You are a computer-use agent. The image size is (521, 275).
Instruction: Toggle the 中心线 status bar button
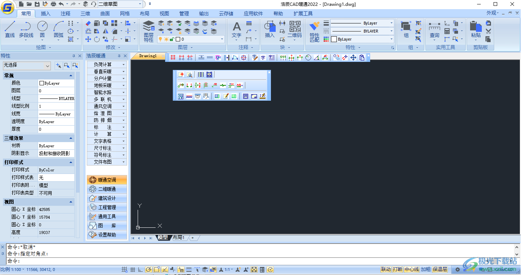click(412, 270)
